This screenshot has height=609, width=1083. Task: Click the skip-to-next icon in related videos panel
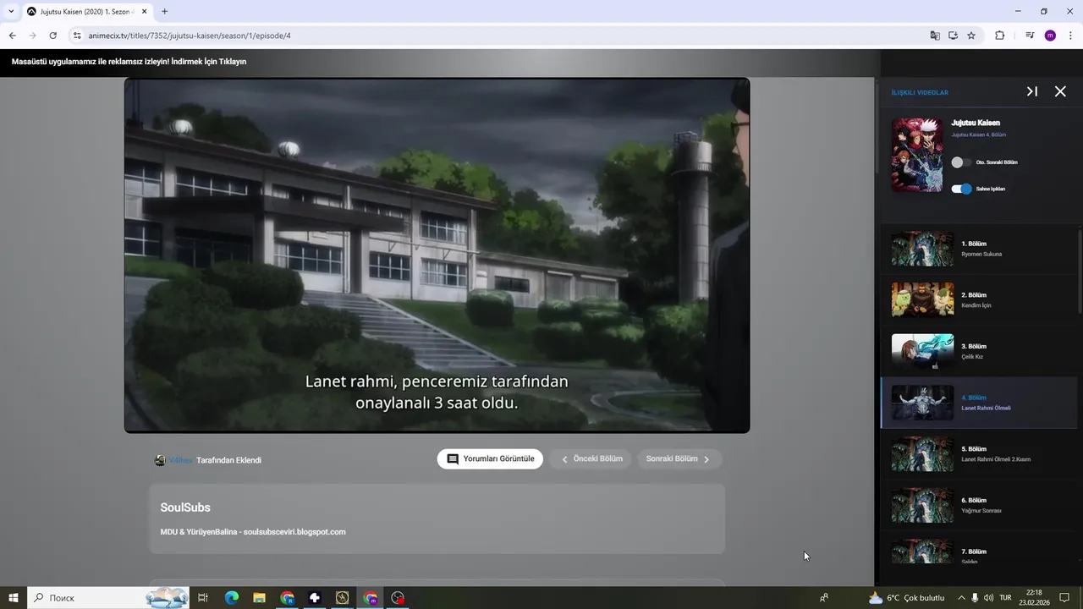tap(1032, 91)
